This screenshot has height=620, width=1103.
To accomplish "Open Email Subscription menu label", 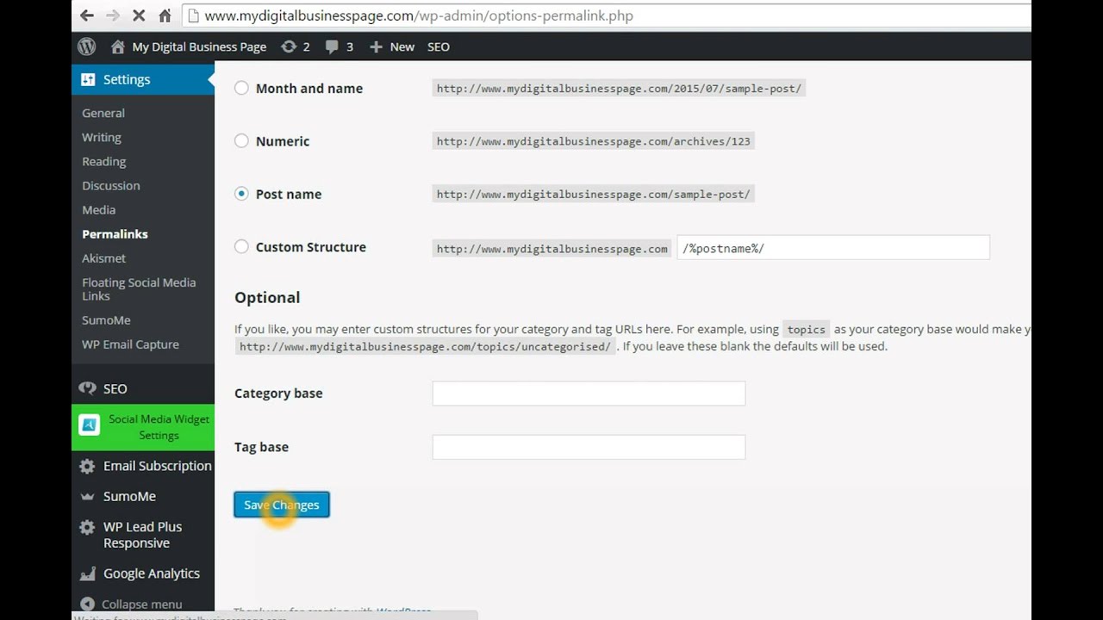I will pyautogui.click(x=158, y=466).
